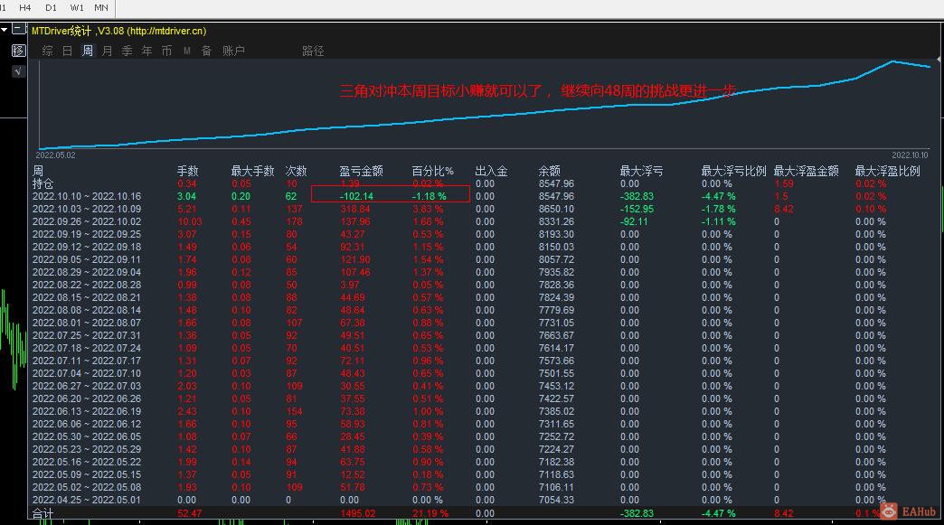Open the 币 (symbol) statistics tab
944x525 pixels.
point(166,52)
